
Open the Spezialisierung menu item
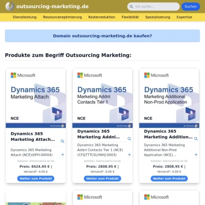158,17
